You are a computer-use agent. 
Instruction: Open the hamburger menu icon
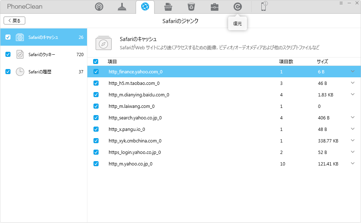pyautogui.click(x=341, y=3)
